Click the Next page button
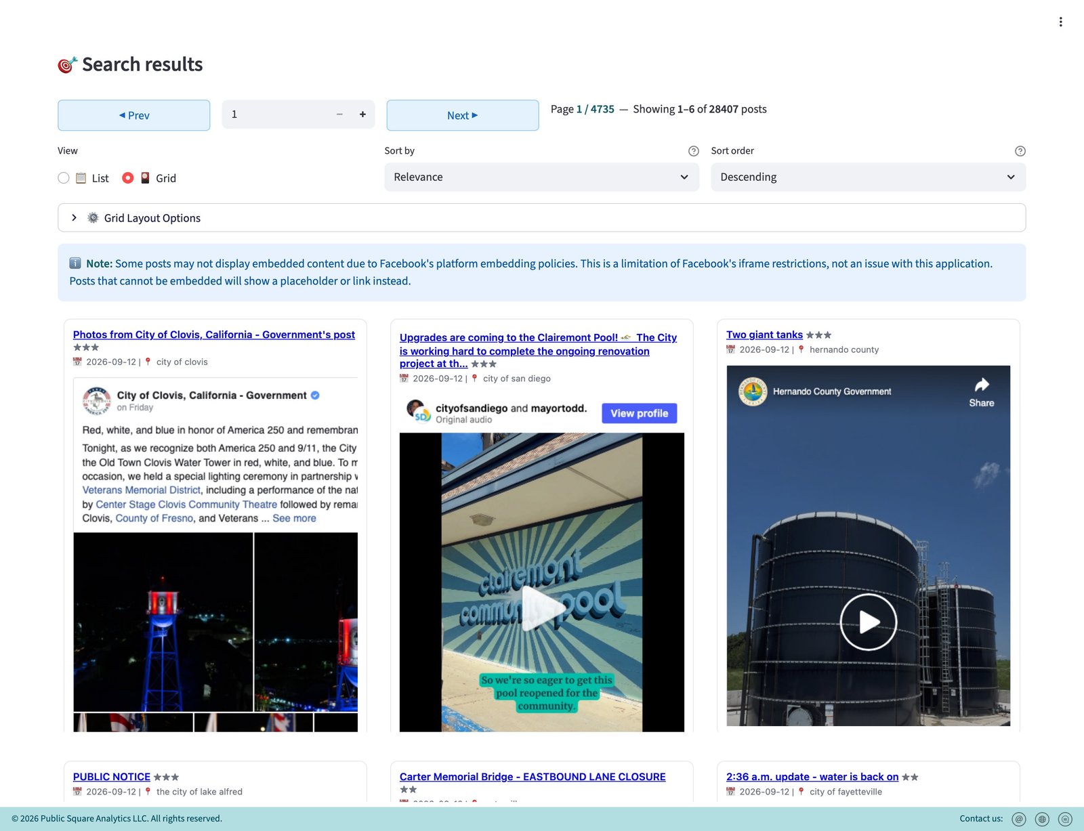 click(463, 115)
